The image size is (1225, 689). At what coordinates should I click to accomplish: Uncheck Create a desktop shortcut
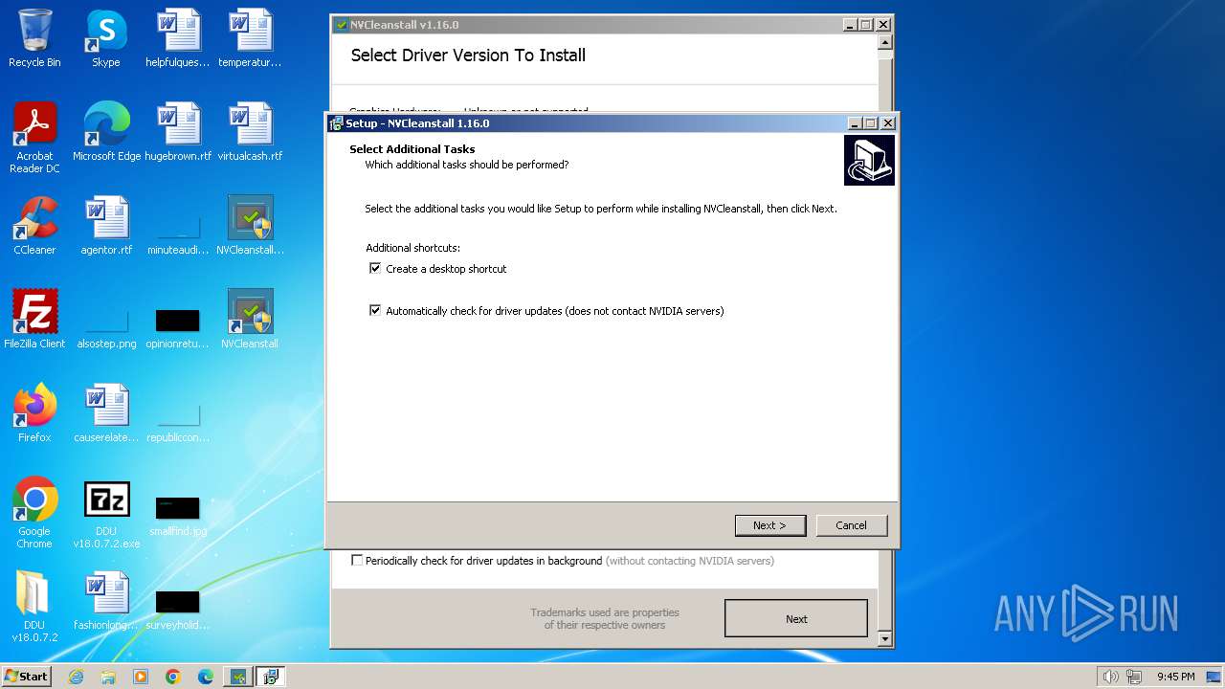coord(375,269)
